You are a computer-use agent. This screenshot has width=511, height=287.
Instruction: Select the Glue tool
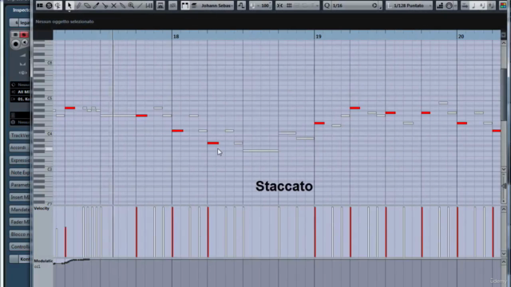tap(122, 6)
